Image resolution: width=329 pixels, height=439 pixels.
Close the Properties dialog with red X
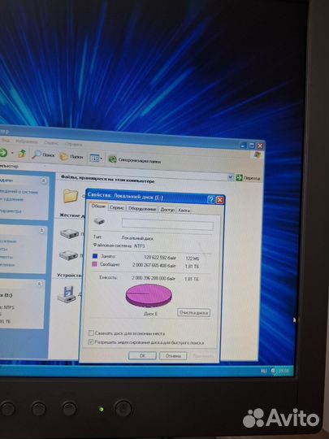(x=220, y=200)
